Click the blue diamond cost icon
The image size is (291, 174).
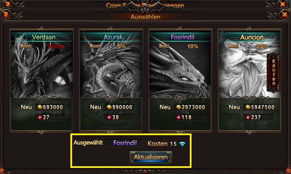pos(182,144)
